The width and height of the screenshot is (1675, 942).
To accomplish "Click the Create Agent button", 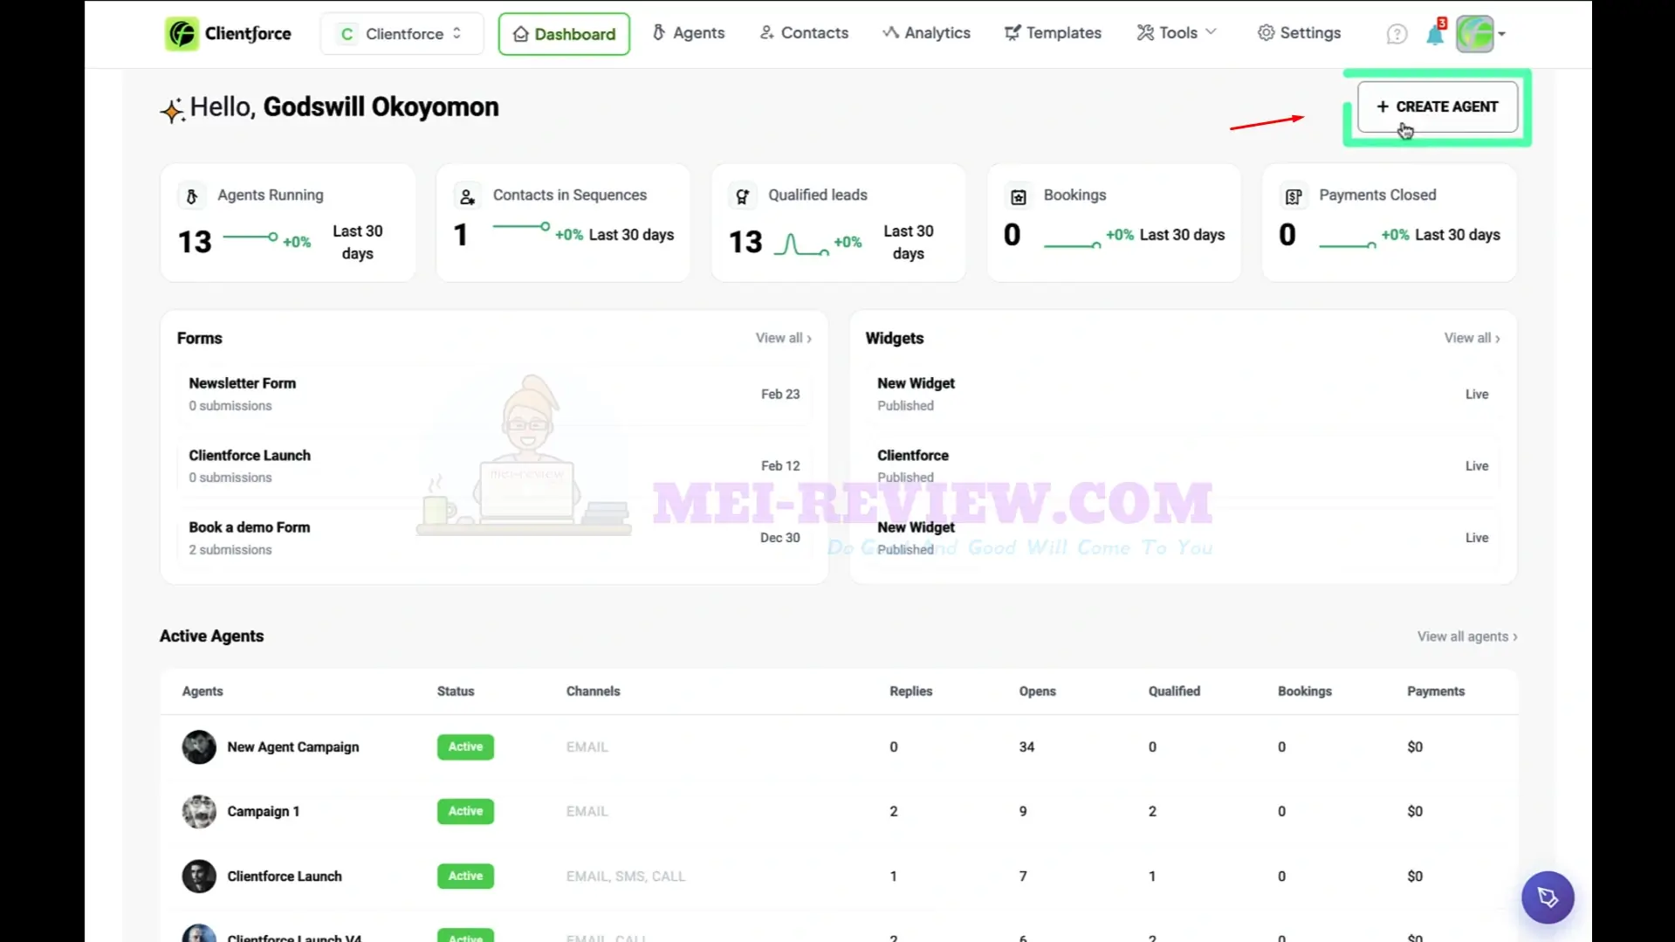I will click(x=1438, y=107).
